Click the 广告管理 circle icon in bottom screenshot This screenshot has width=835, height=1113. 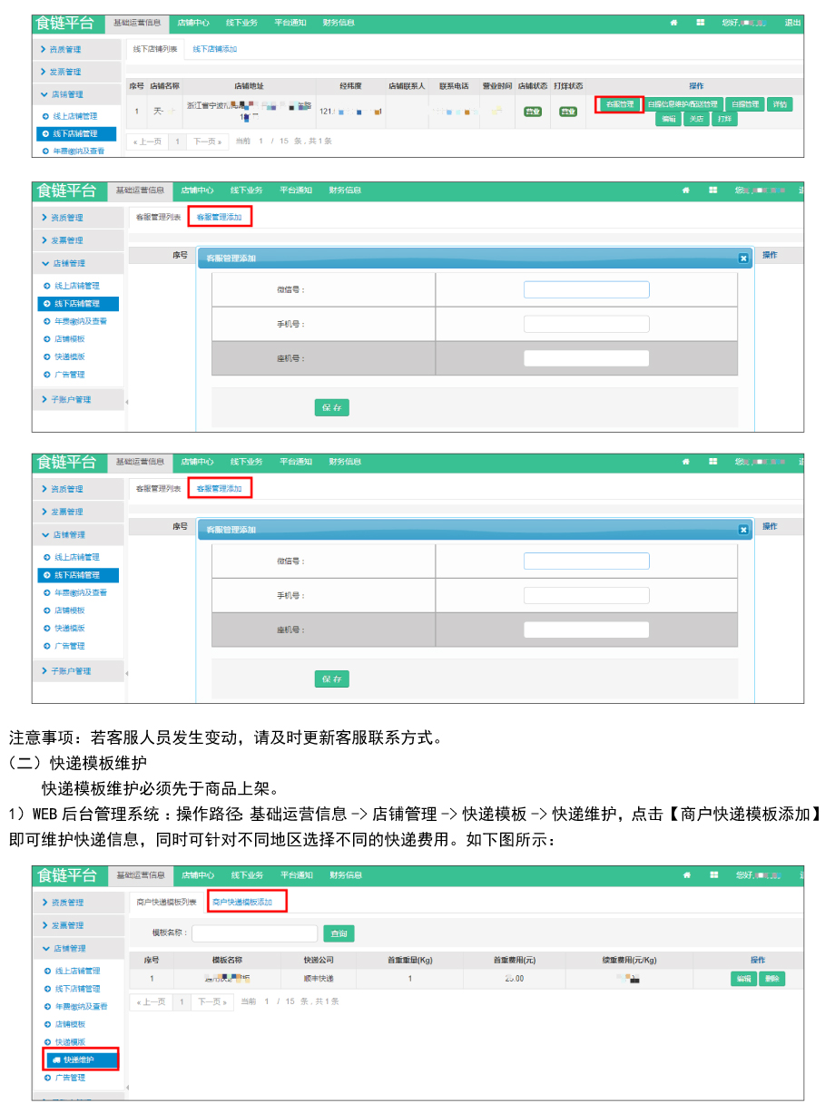pos(46,1078)
